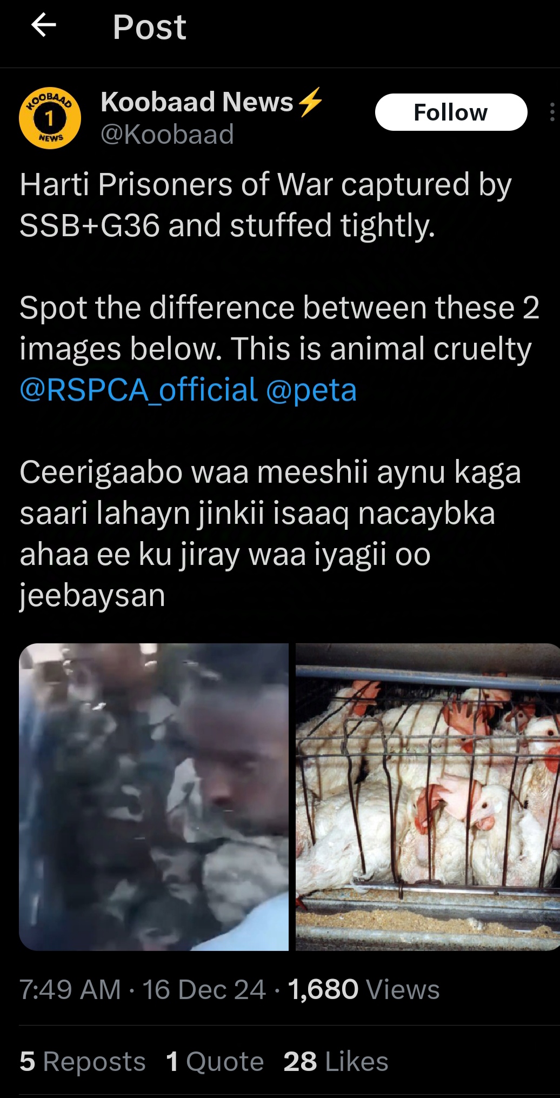Open the caged chickens image thumbnail
This screenshot has width=560, height=1098.
pyautogui.click(x=428, y=797)
